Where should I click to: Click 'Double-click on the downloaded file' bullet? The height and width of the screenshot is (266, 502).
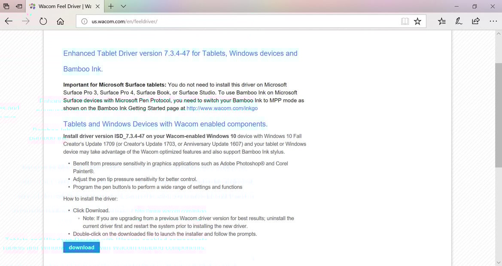pyautogui.click(x=165, y=234)
